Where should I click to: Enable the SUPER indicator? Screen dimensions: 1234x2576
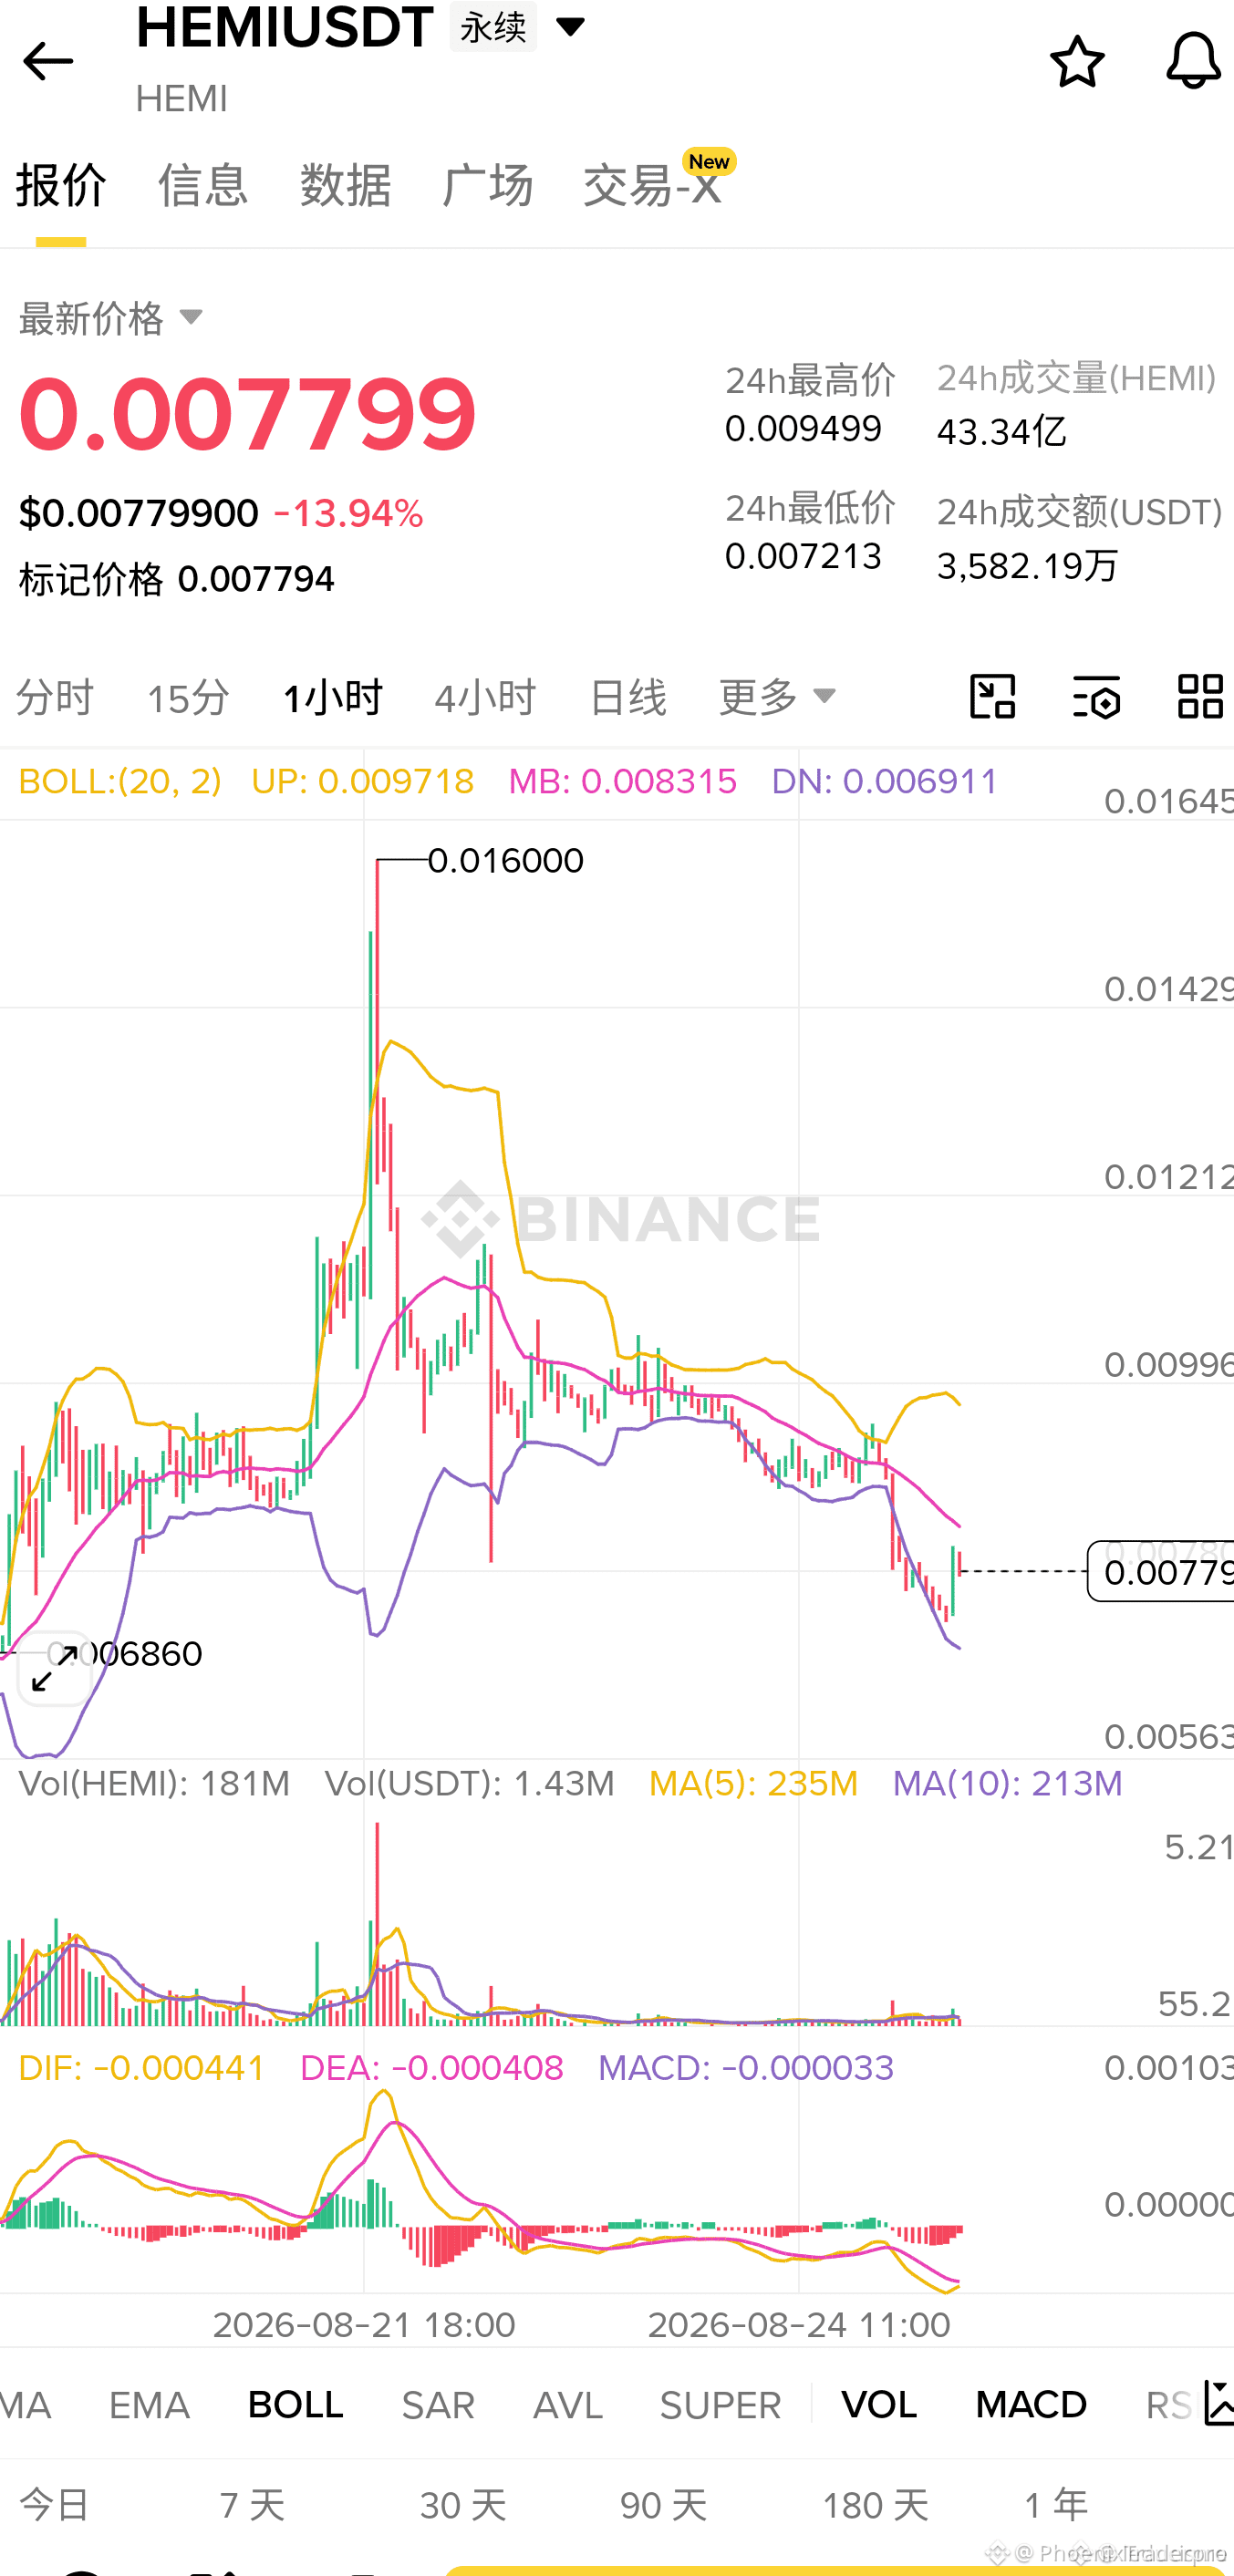[x=720, y=2404]
